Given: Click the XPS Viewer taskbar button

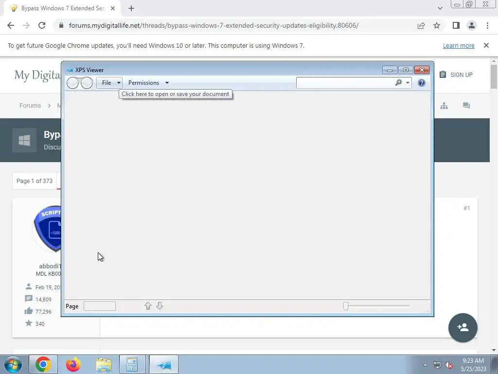Looking at the screenshot, I should pos(163,364).
